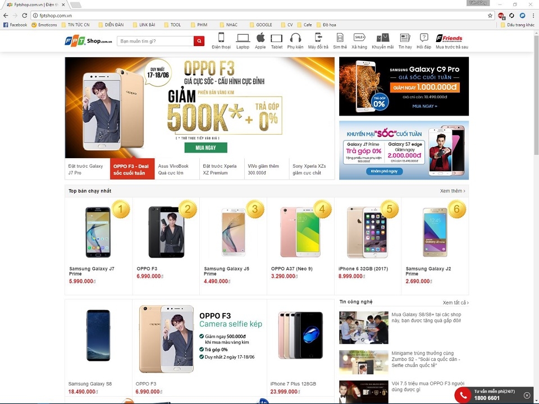Click the red Adblock extension icon

click(x=501, y=16)
